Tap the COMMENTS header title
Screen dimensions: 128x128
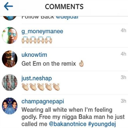64,7
